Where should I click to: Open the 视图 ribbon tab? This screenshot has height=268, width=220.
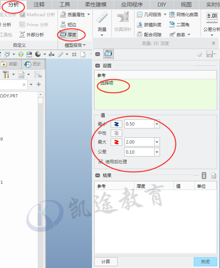[x=186, y=5]
